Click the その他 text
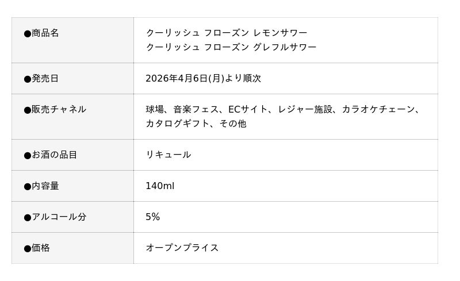This screenshot has height=281, width=460. (233, 123)
